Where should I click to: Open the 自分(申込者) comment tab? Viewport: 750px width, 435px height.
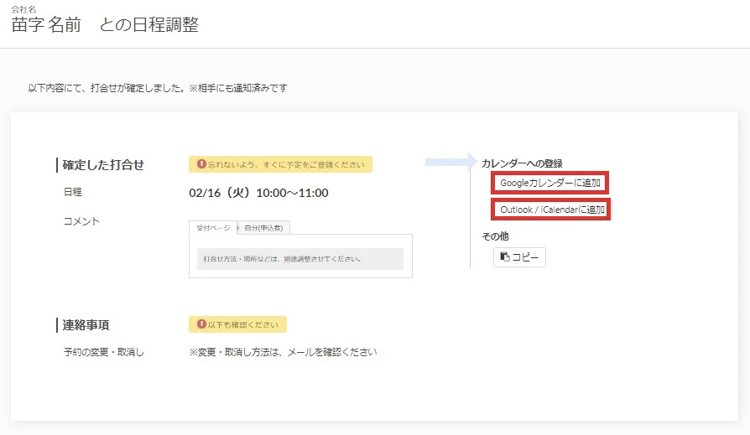coord(263,228)
